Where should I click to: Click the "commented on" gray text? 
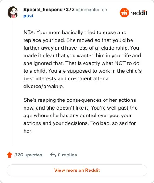(91, 10)
